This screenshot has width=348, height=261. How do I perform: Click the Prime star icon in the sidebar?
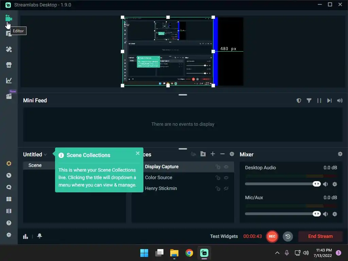pos(8,163)
